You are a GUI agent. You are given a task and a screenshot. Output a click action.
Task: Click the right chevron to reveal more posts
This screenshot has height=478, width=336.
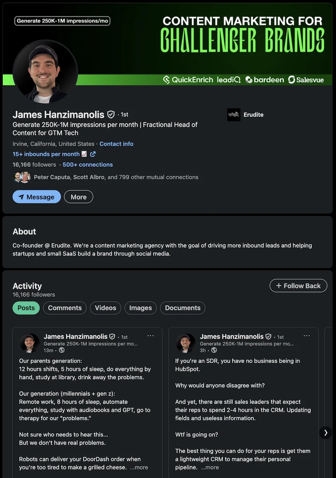click(x=326, y=433)
